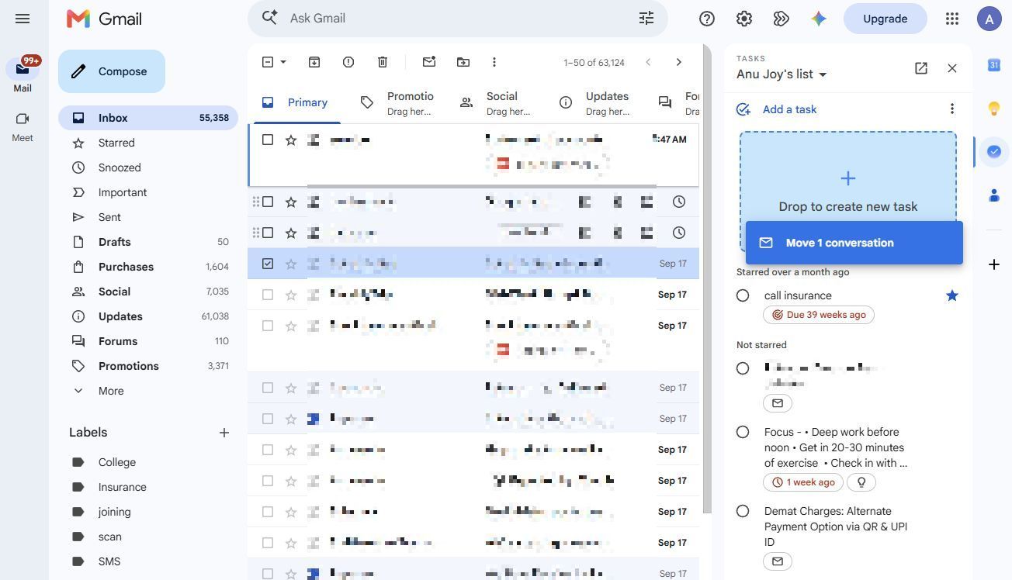Viewport: 1012px width, 580px height.
Task: Click the Compose button
Action: click(112, 71)
